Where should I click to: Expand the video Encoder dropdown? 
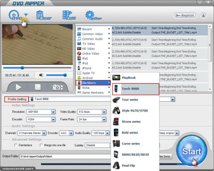coord(53,119)
